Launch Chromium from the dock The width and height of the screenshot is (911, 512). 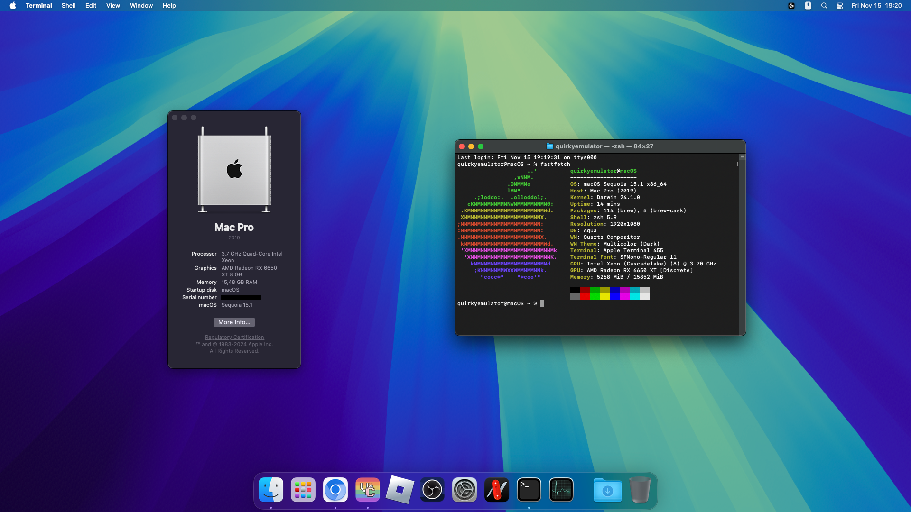tap(335, 490)
